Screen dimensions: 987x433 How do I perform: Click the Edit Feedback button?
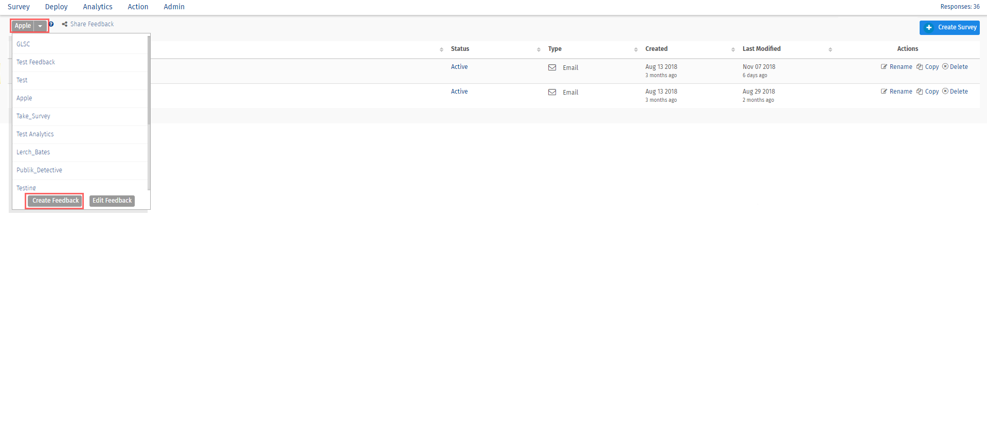coord(112,201)
